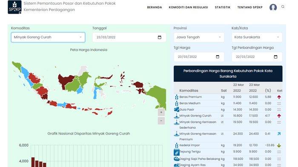Click the green Aceh region on map
This screenshot has width=298, height=167.
point(17,66)
